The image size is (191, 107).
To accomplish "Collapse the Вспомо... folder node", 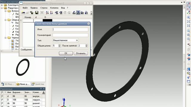I will 5,11.
